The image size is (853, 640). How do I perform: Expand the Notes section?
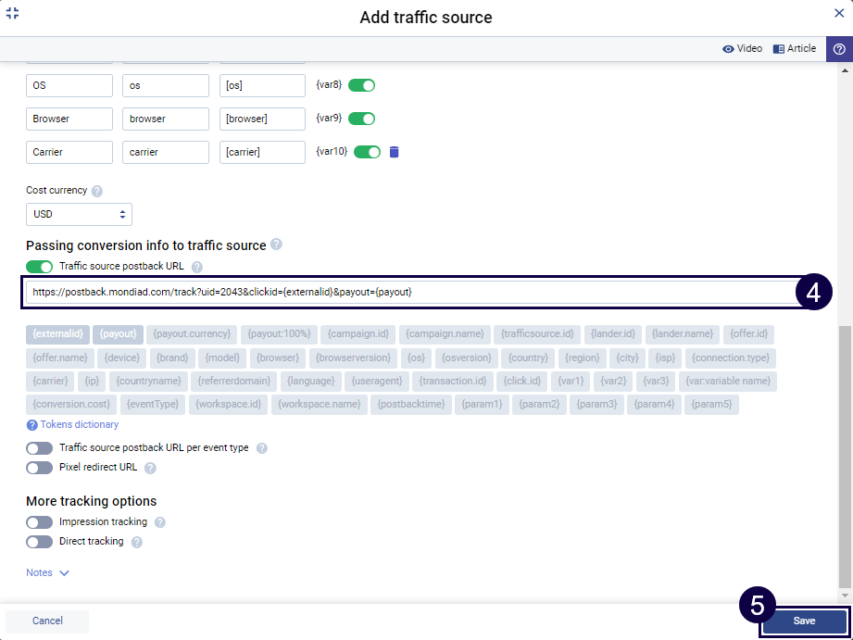(x=48, y=573)
